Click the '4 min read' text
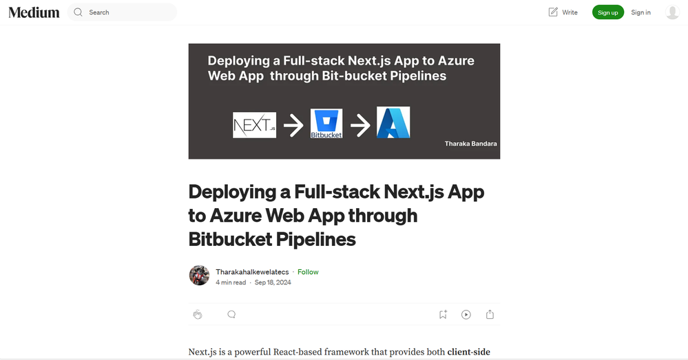Screen dimensions: 688x360 coord(231,282)
